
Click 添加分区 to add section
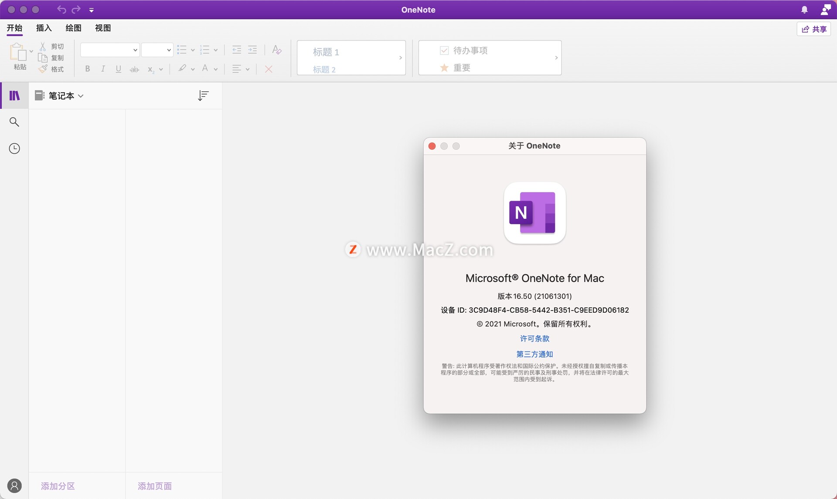click(x=58, y=486)
